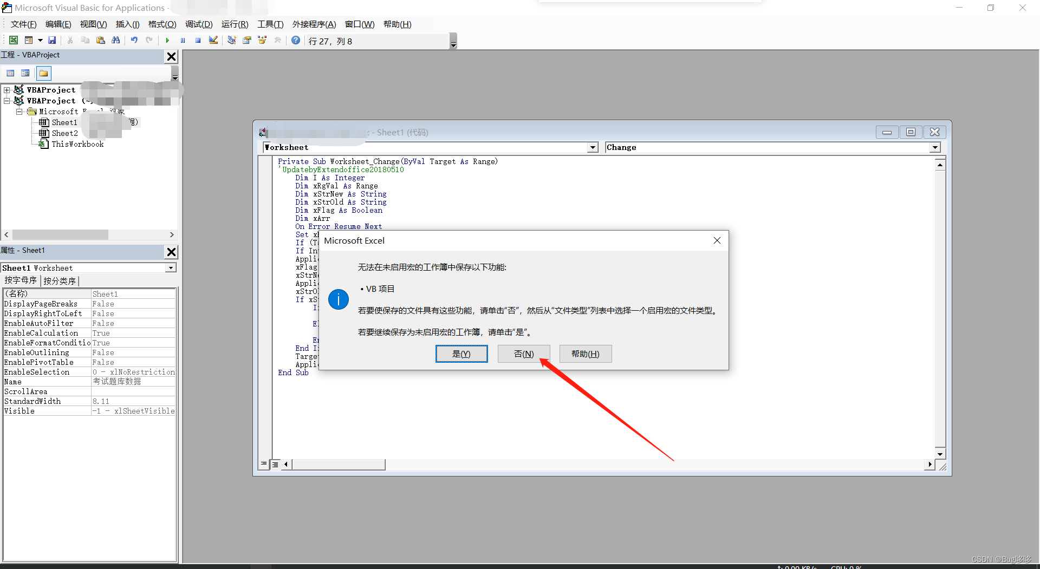This screenshot has width=1040, height=569.
Task: Click the code window scroll down arrow
Action: point(940,454)
